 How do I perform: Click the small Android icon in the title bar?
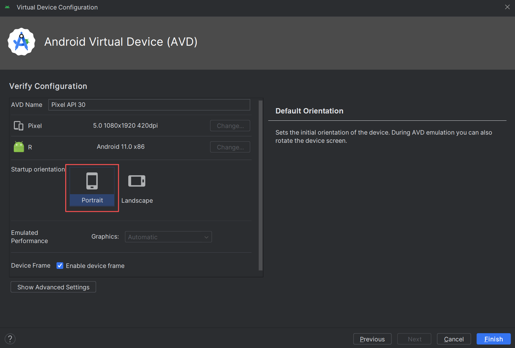coord(7,7)
